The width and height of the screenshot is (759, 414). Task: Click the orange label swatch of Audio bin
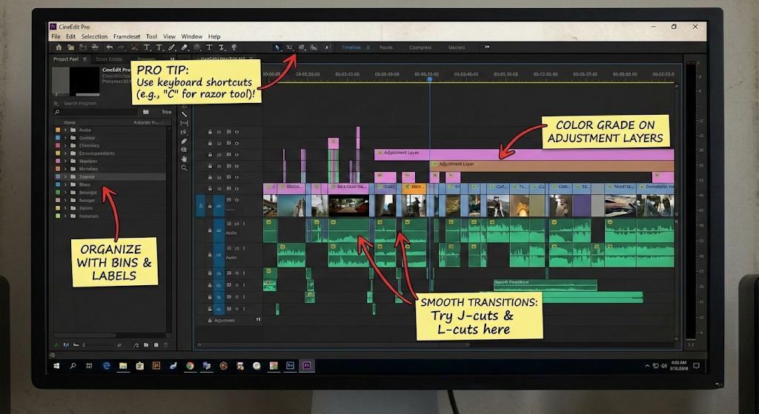tap(57, 130)
